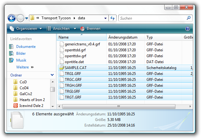Click the openttdd.grf file icon
Screen dimensions: 201x139
[x=62, y=50]
